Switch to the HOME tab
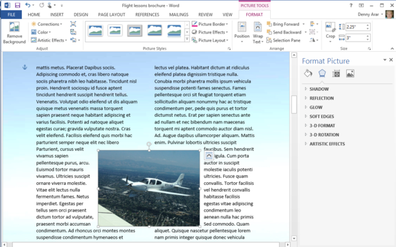The width and height of the screenshot is (396, 247). pyautogui.click(x=34, y=14)
